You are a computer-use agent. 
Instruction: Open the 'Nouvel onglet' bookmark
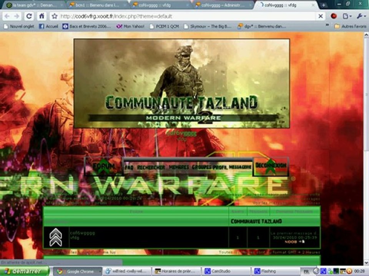click(19, 26)
